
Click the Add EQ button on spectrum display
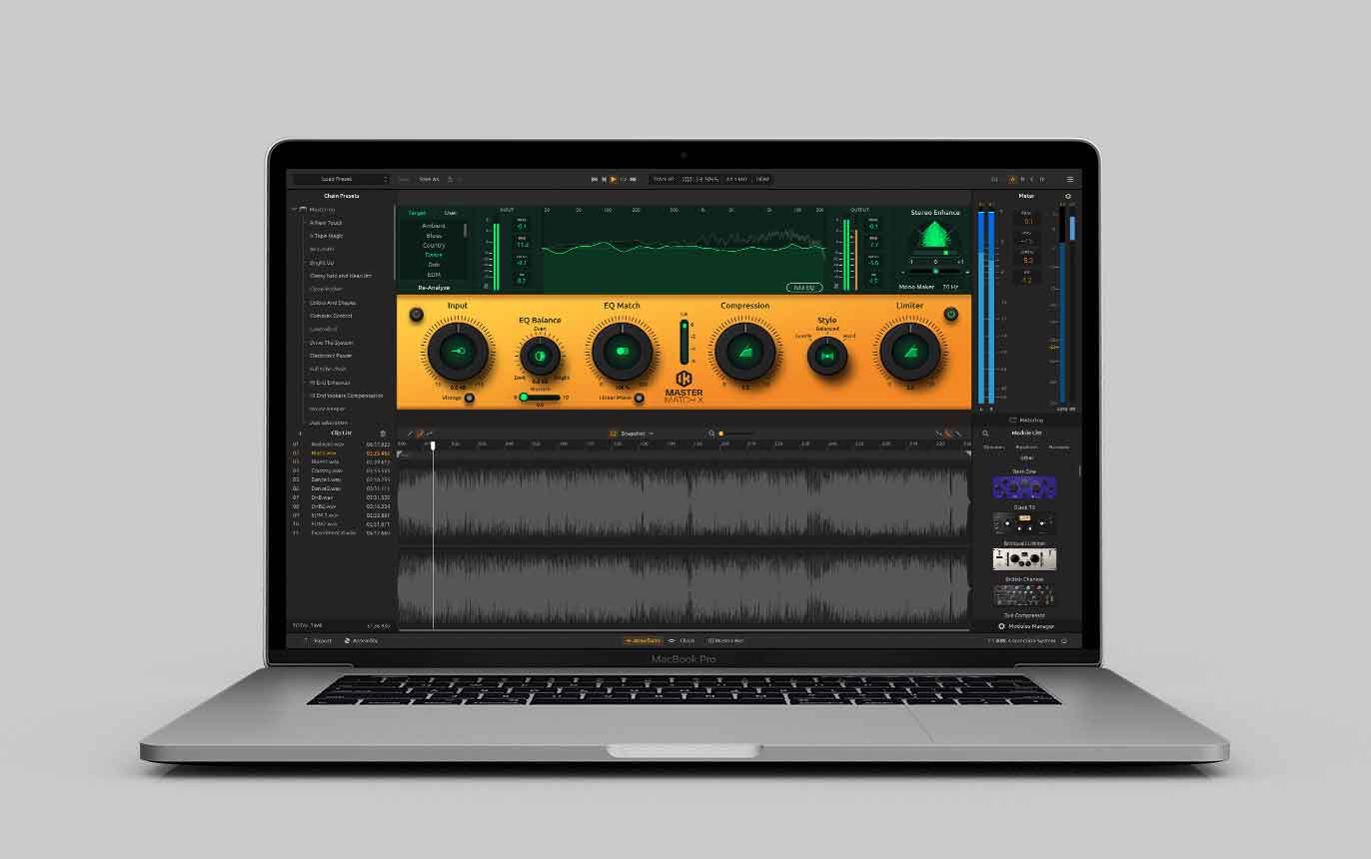[802, 288]
